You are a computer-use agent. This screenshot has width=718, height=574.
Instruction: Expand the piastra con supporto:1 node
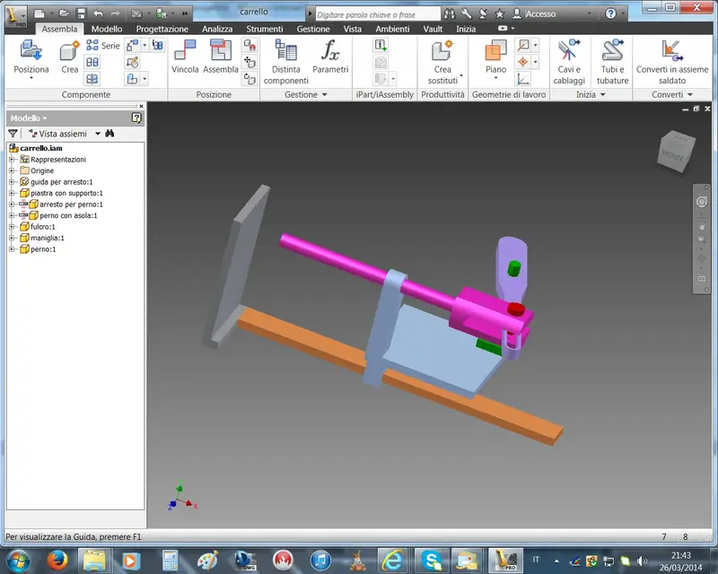pyautogui.click(x=12, y=193)
